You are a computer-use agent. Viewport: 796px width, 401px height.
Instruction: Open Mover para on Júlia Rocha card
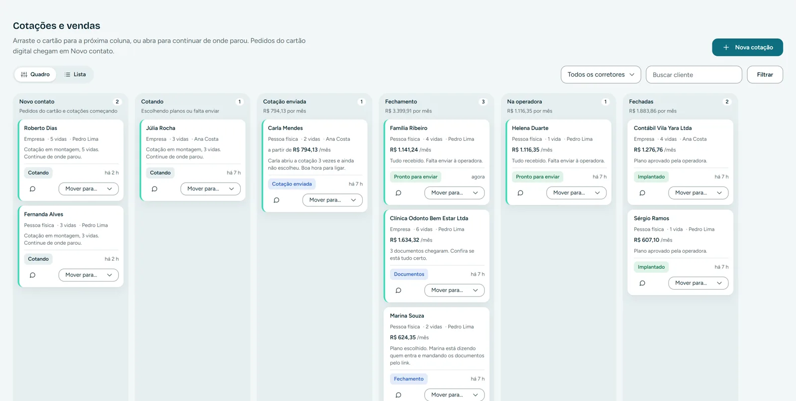coord(210,189)
